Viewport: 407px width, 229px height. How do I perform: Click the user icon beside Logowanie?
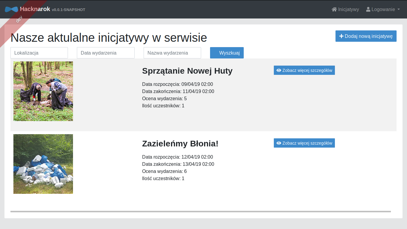[368, 9]
